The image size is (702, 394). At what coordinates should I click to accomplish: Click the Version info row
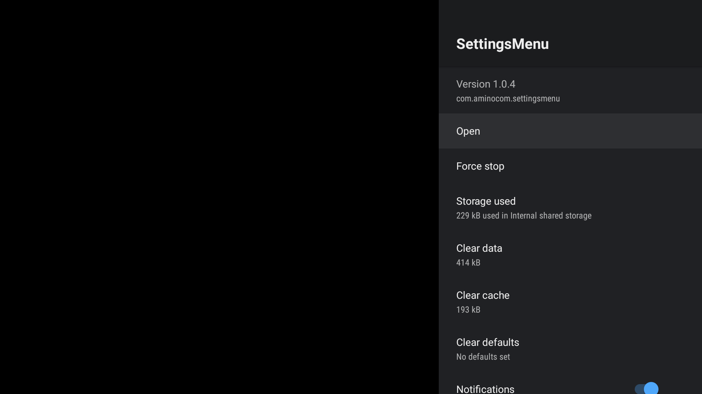[570, 90]
